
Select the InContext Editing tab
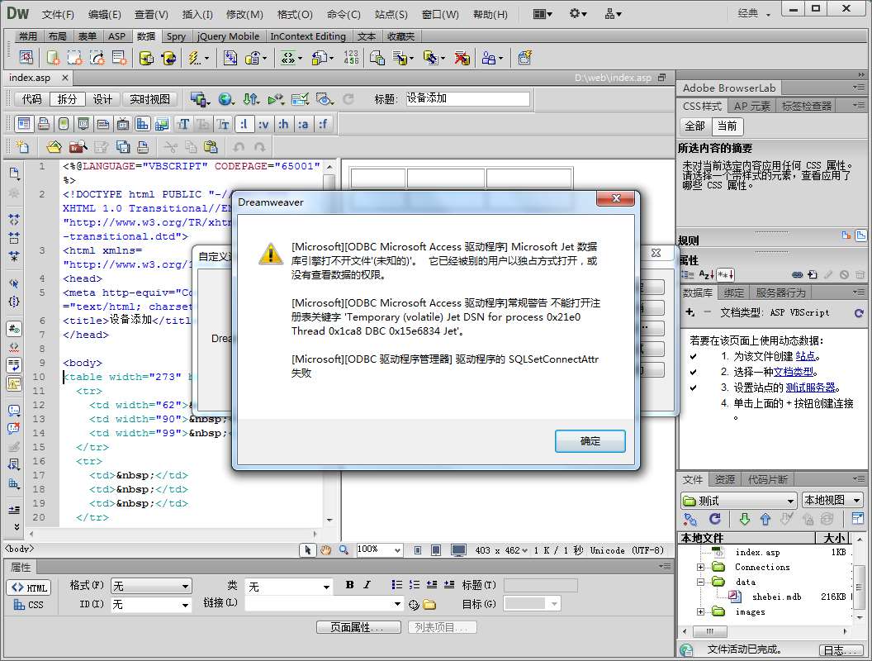308,36
